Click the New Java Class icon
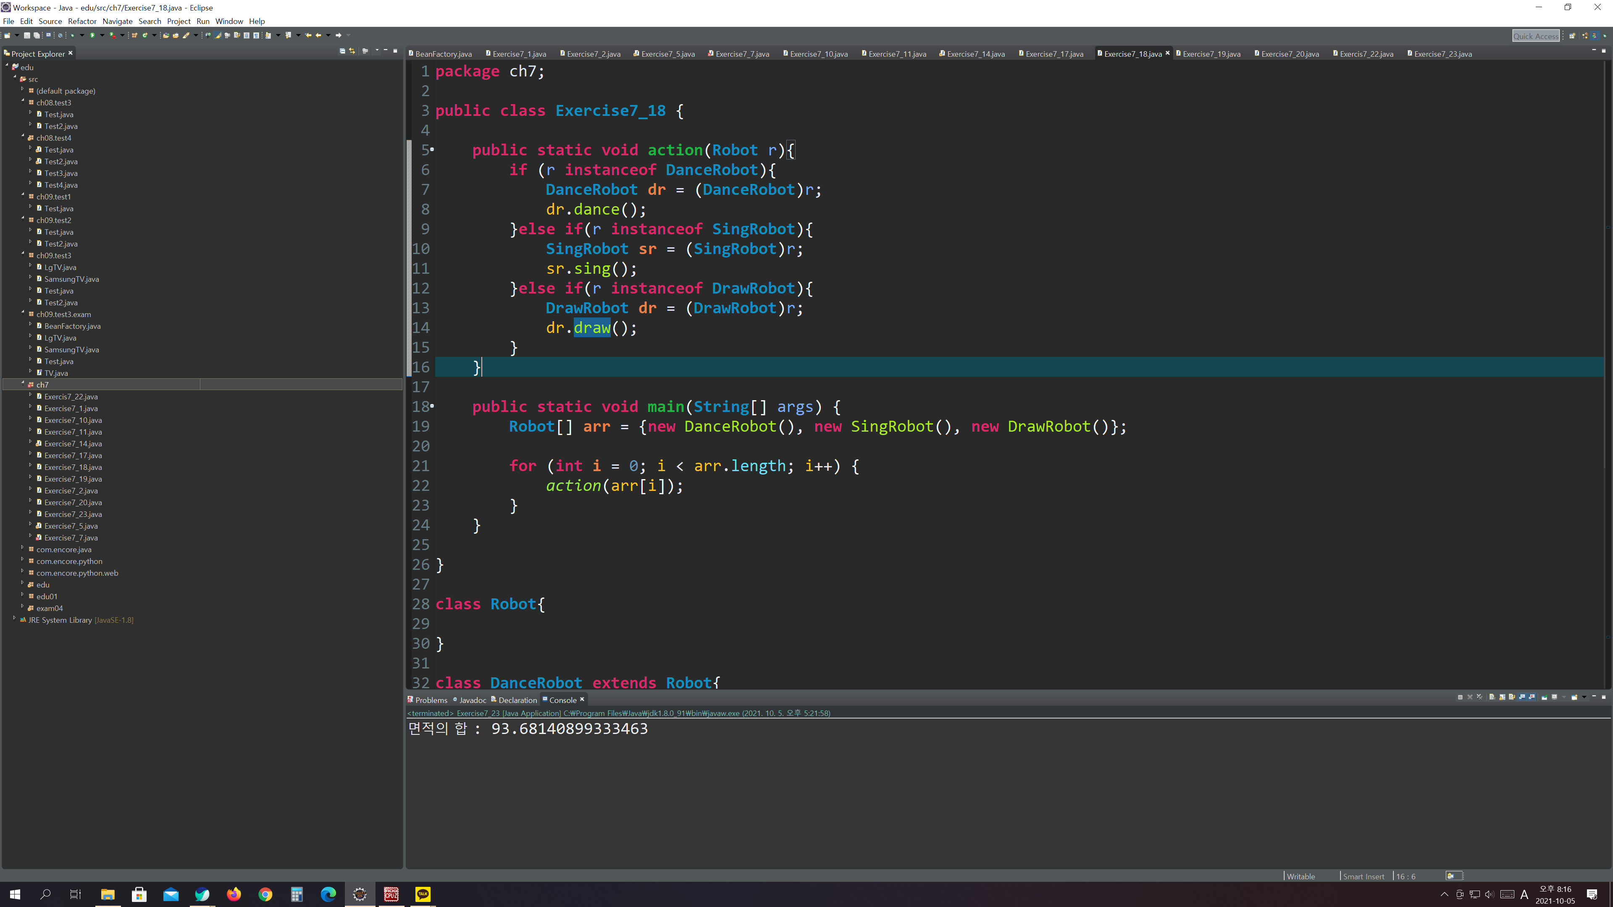Image resolution: width=1613 pixels, height=907 pixels. pos(144,35)
